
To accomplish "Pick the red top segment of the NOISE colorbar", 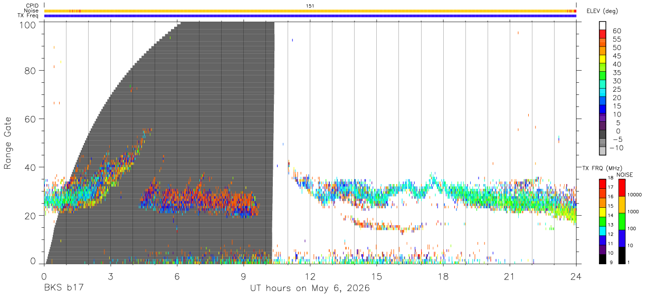I will coord(621,187).
